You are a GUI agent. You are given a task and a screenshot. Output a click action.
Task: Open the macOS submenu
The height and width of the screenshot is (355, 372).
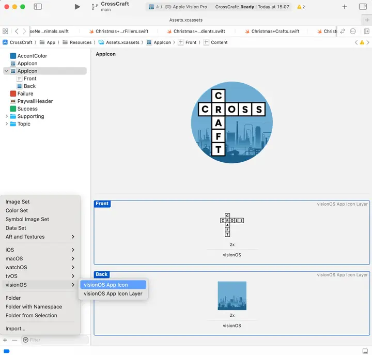(x=40, y=259)
